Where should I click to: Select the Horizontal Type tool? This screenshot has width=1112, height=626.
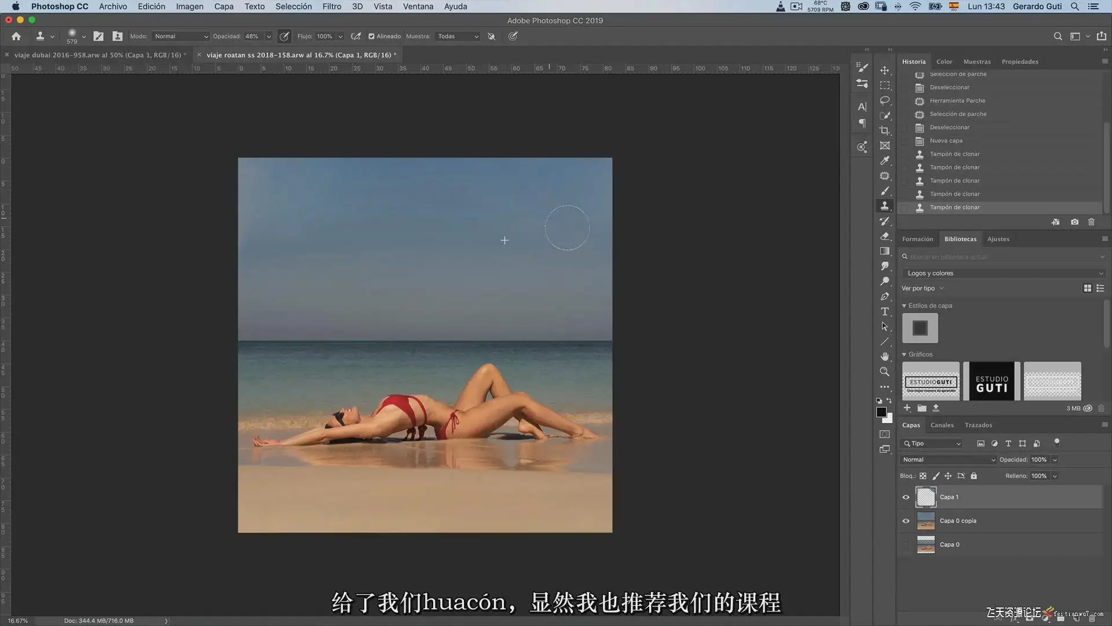pyautogui.click(x=884, y=311)
